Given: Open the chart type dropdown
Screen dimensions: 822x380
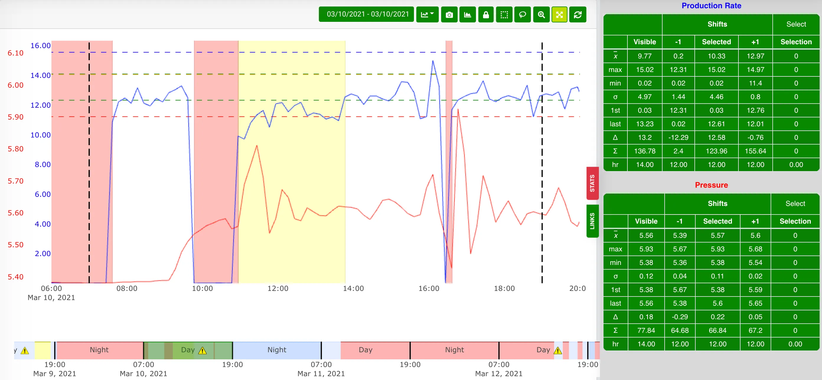Looking at the screenshot, I should point(427,14).
